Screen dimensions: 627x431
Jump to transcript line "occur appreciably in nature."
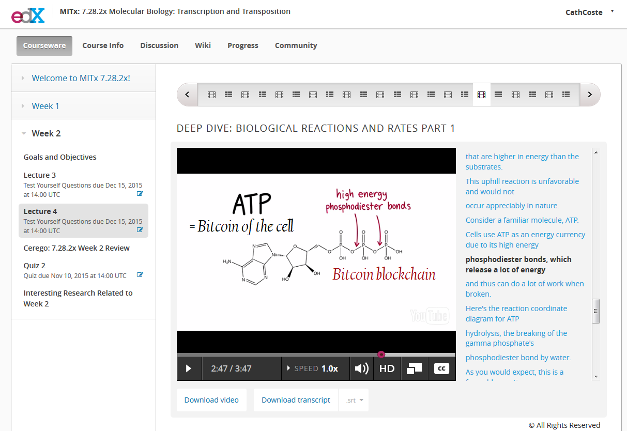[x=512, y=206]
